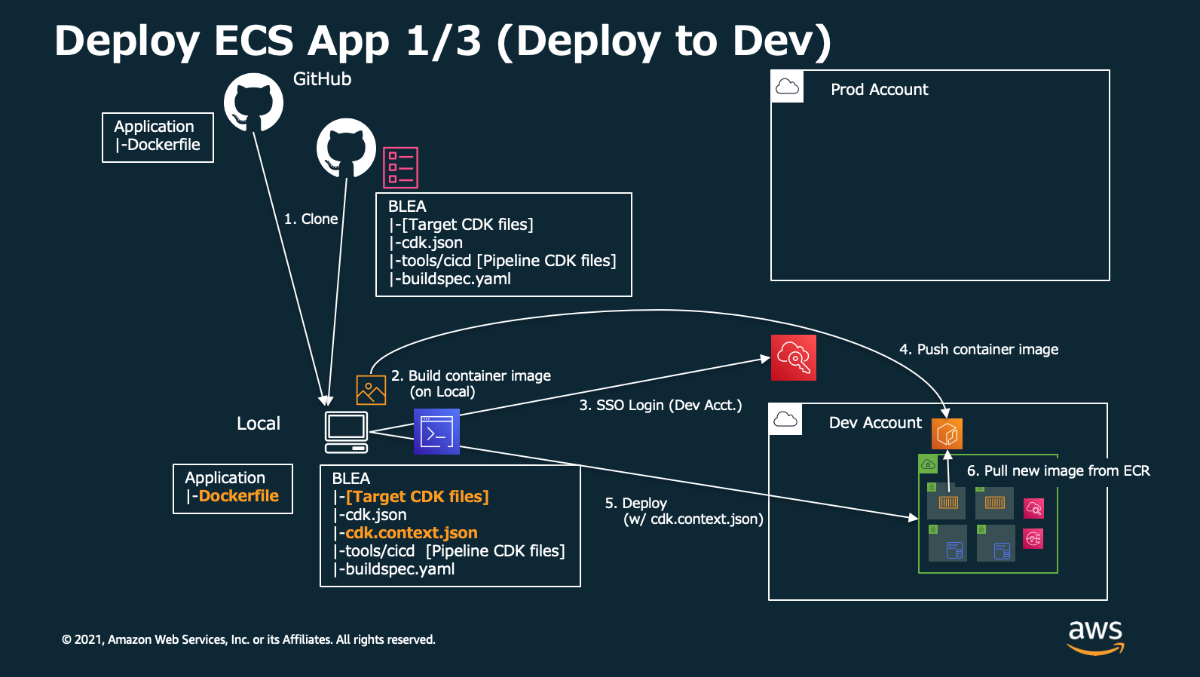Click orange '[Target CDK files]' in the Local BLEA box
This screenshot has width=1200, height=677.
click(x=418, y=497)
